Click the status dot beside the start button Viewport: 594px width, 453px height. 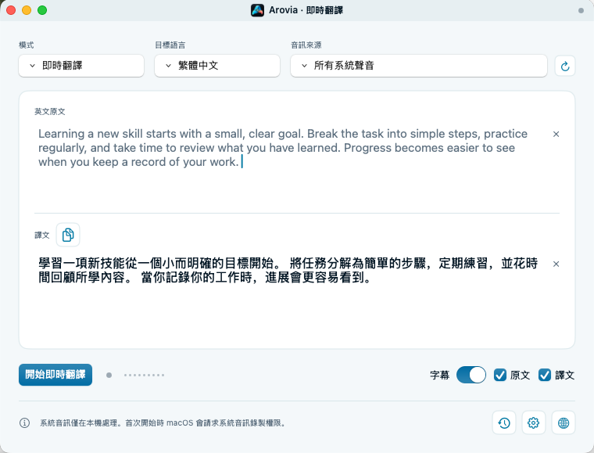click(109, 376)
